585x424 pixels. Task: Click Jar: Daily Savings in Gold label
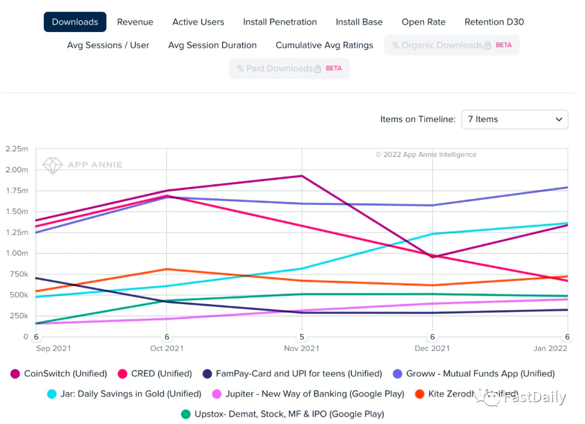(131, 394)
